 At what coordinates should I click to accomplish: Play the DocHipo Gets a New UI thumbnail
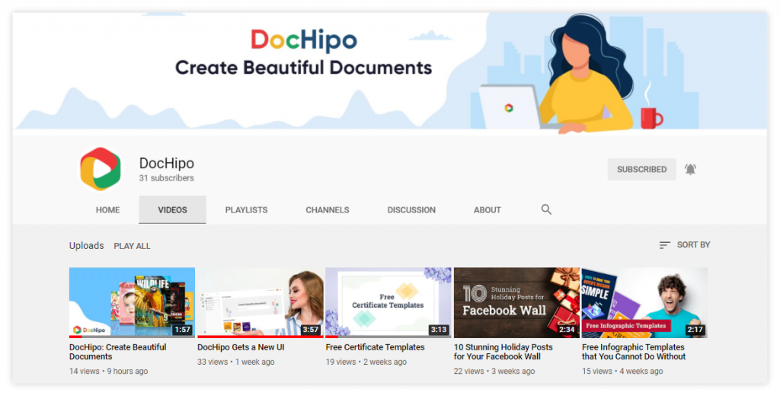(261, 302)
